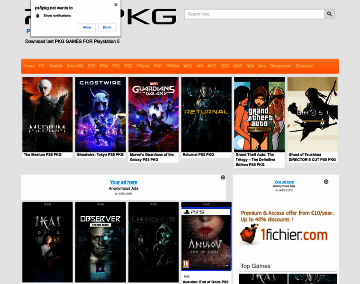Click the search magnifier button

pyautogui.click(x=330, y=14)
